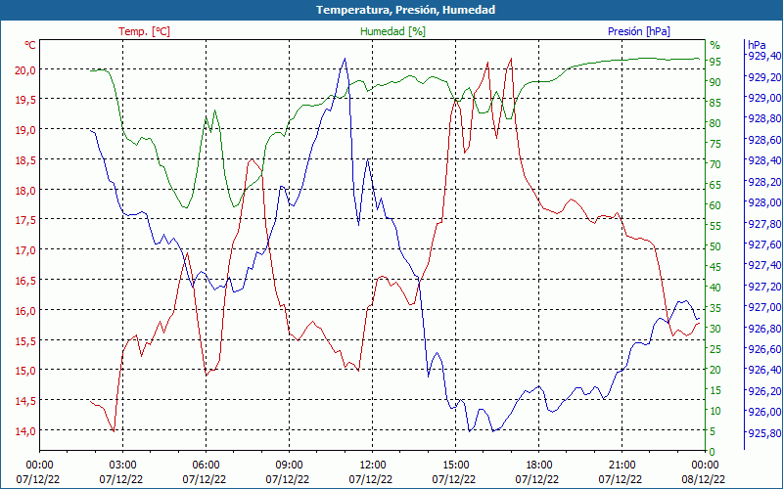
Task: Select the green 'Humedad [%]' legend label
Action: (393, 31)
